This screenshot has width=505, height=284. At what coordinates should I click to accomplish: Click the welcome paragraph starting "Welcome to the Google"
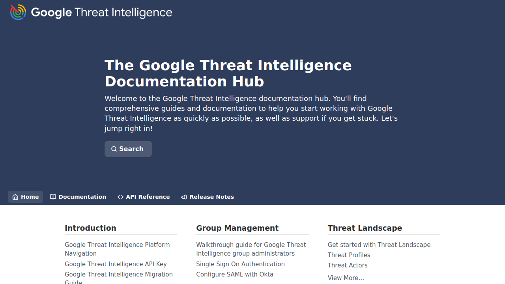(x=251, y=113)
